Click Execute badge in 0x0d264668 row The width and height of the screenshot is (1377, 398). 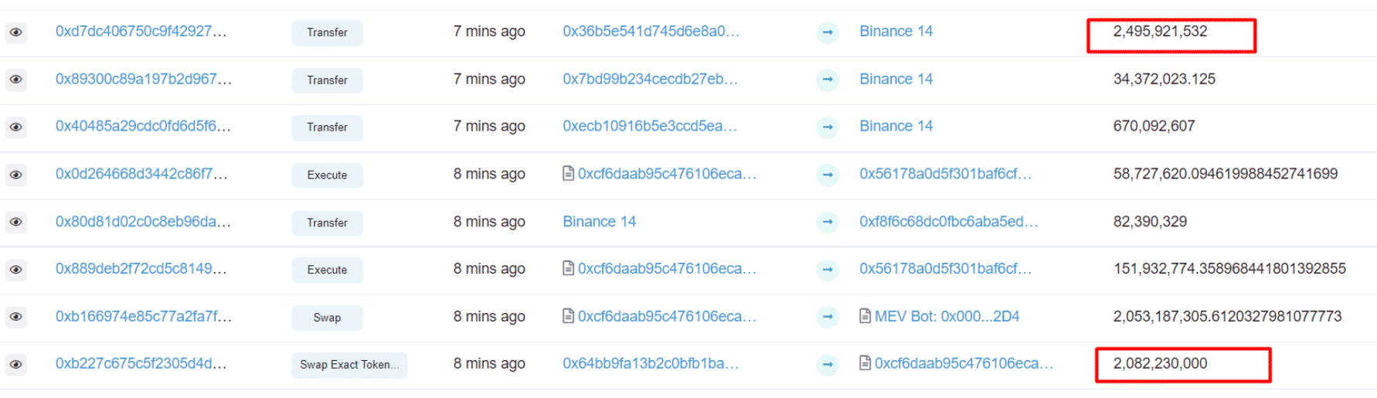click(327, 175)
